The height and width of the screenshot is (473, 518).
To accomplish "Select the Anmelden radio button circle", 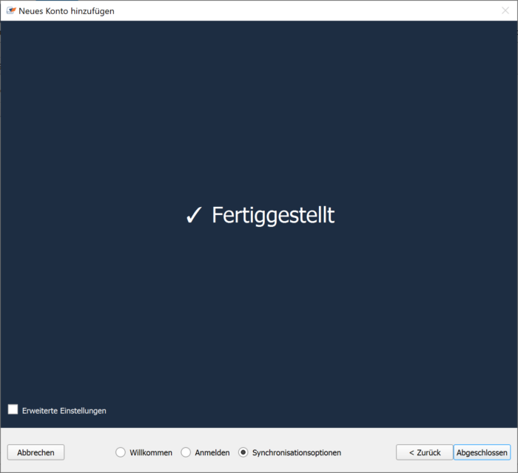I will tap(186, 452).
